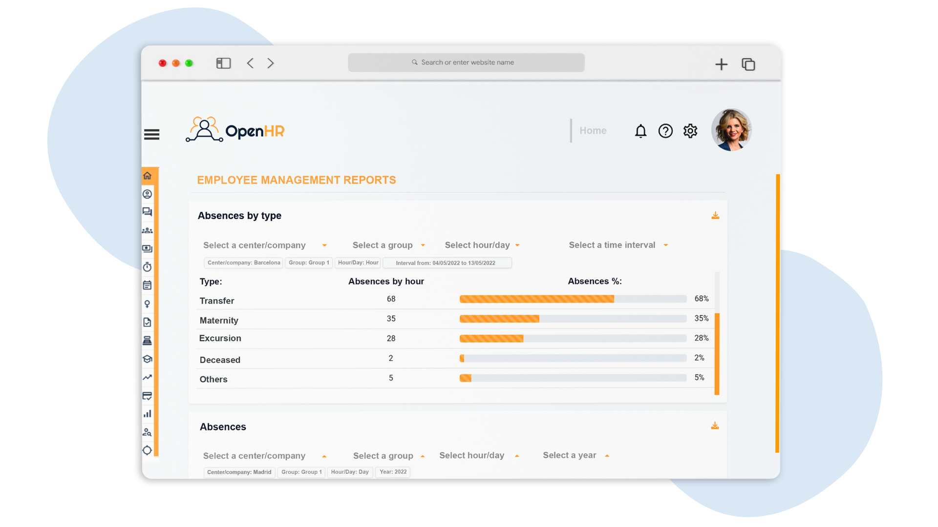938x527 pixels.
Task: Download the Absences report
Action: click(715, 426)
